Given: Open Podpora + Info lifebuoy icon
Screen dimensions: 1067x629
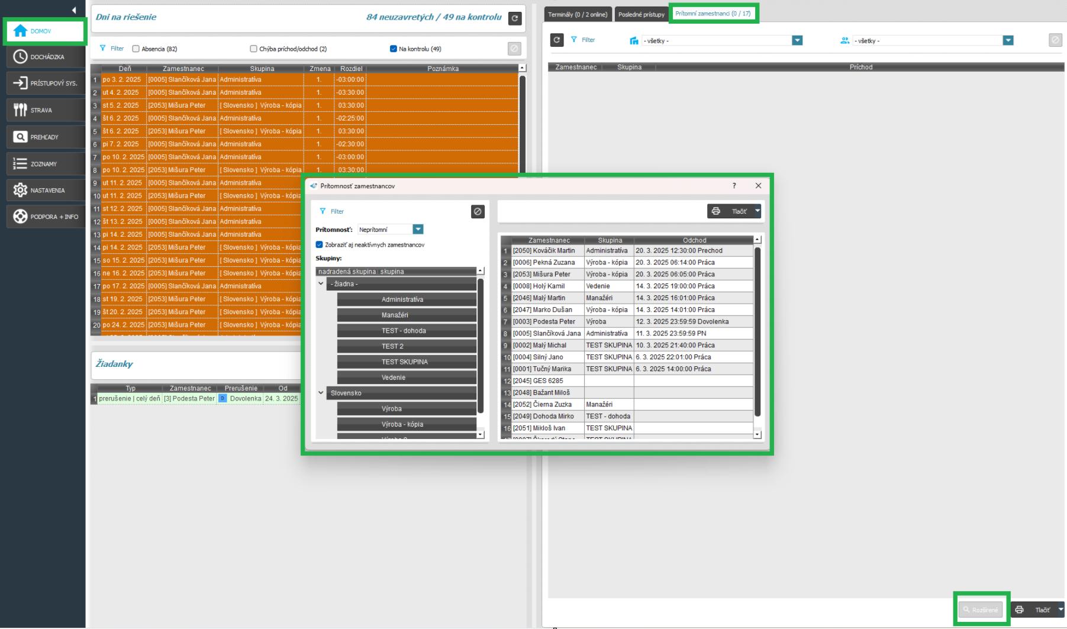Looking at the screenshot, I should [x=21, y=217].
